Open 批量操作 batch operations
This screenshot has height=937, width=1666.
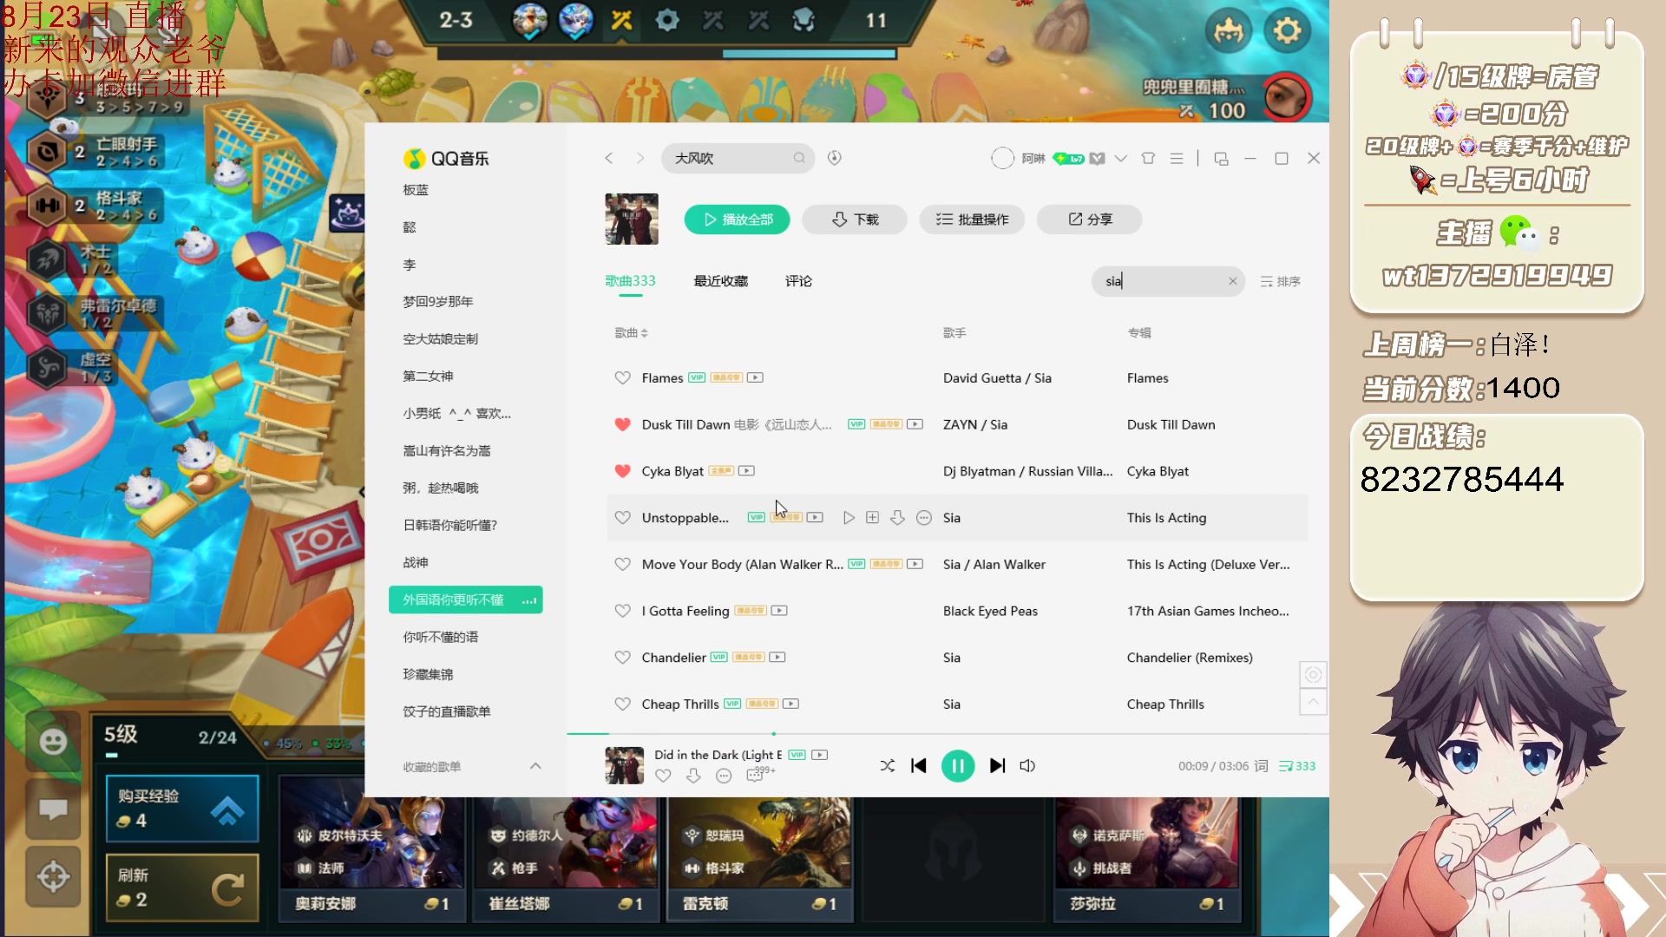(972, 220)
